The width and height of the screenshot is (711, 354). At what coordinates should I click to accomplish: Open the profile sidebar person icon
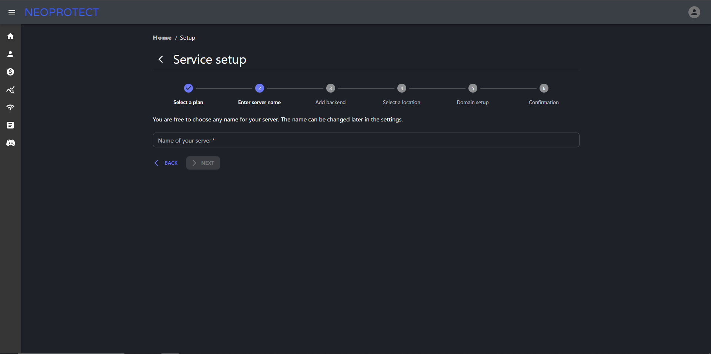click(10, 54)
